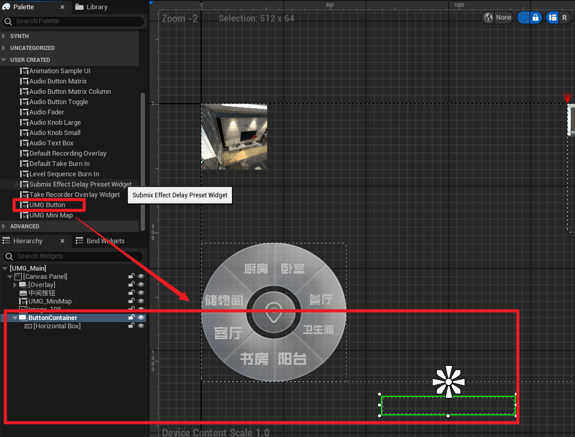Click the palette list scrollbar

(143, 161)
